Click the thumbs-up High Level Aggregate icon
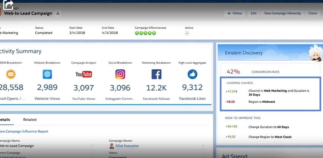The image size is (323, 158). tap(192, 74)
